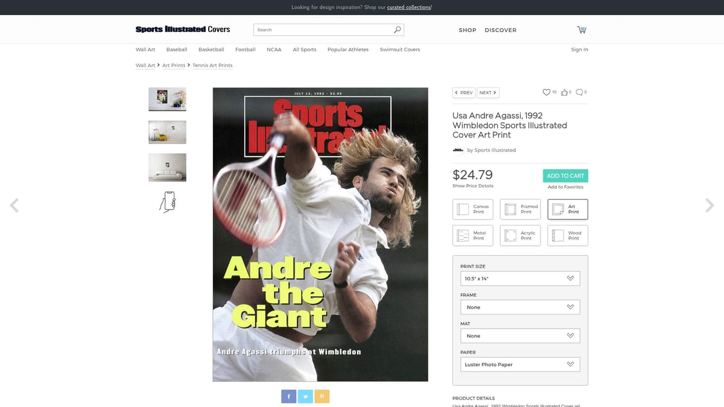Share the cover print on Facebook

click(288, 396)
